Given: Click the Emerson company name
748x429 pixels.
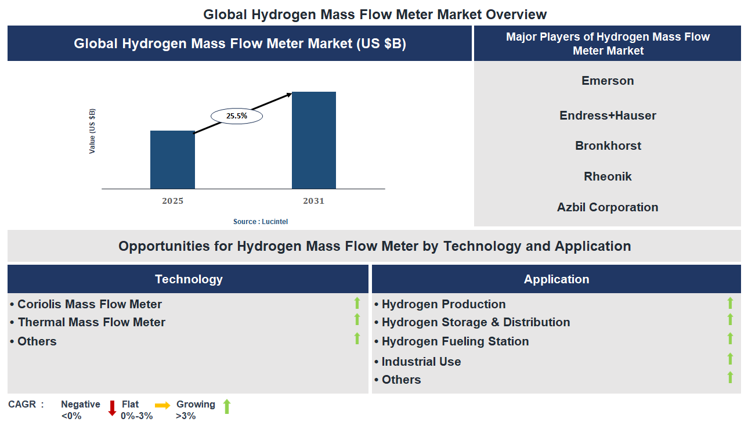Looking at the screenshot, I should (607, 81).
